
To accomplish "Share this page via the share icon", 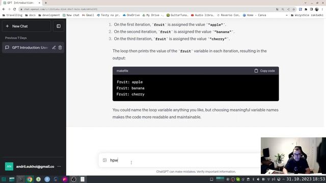I will tap(288, 9).
